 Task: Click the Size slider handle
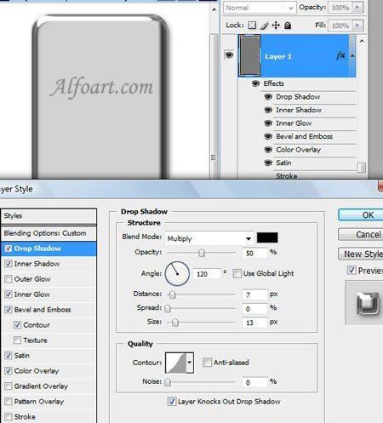(x=175, y=323)
